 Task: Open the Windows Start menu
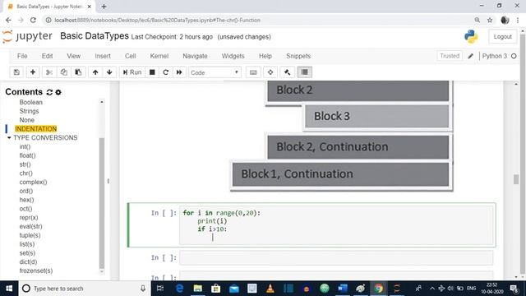(9, 289)
